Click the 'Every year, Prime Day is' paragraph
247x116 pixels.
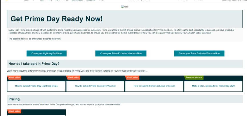pyautogui.click(x=121, y=32)
